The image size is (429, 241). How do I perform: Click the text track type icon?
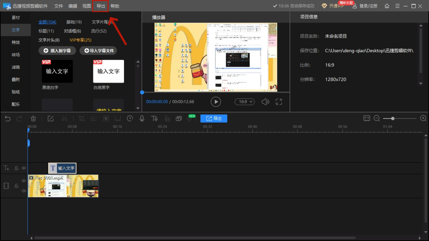click(x=6, y=168)
